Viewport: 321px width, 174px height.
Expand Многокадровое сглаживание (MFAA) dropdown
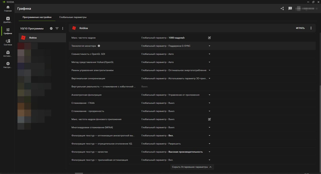[209, 127]
